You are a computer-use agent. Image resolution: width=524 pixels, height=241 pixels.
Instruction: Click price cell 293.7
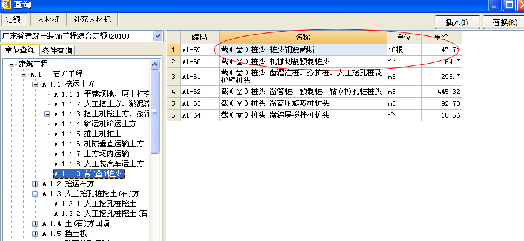tap(441, 77)
